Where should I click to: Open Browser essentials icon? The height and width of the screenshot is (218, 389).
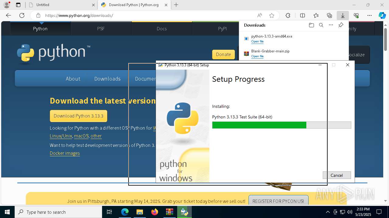tap(356, 15)
